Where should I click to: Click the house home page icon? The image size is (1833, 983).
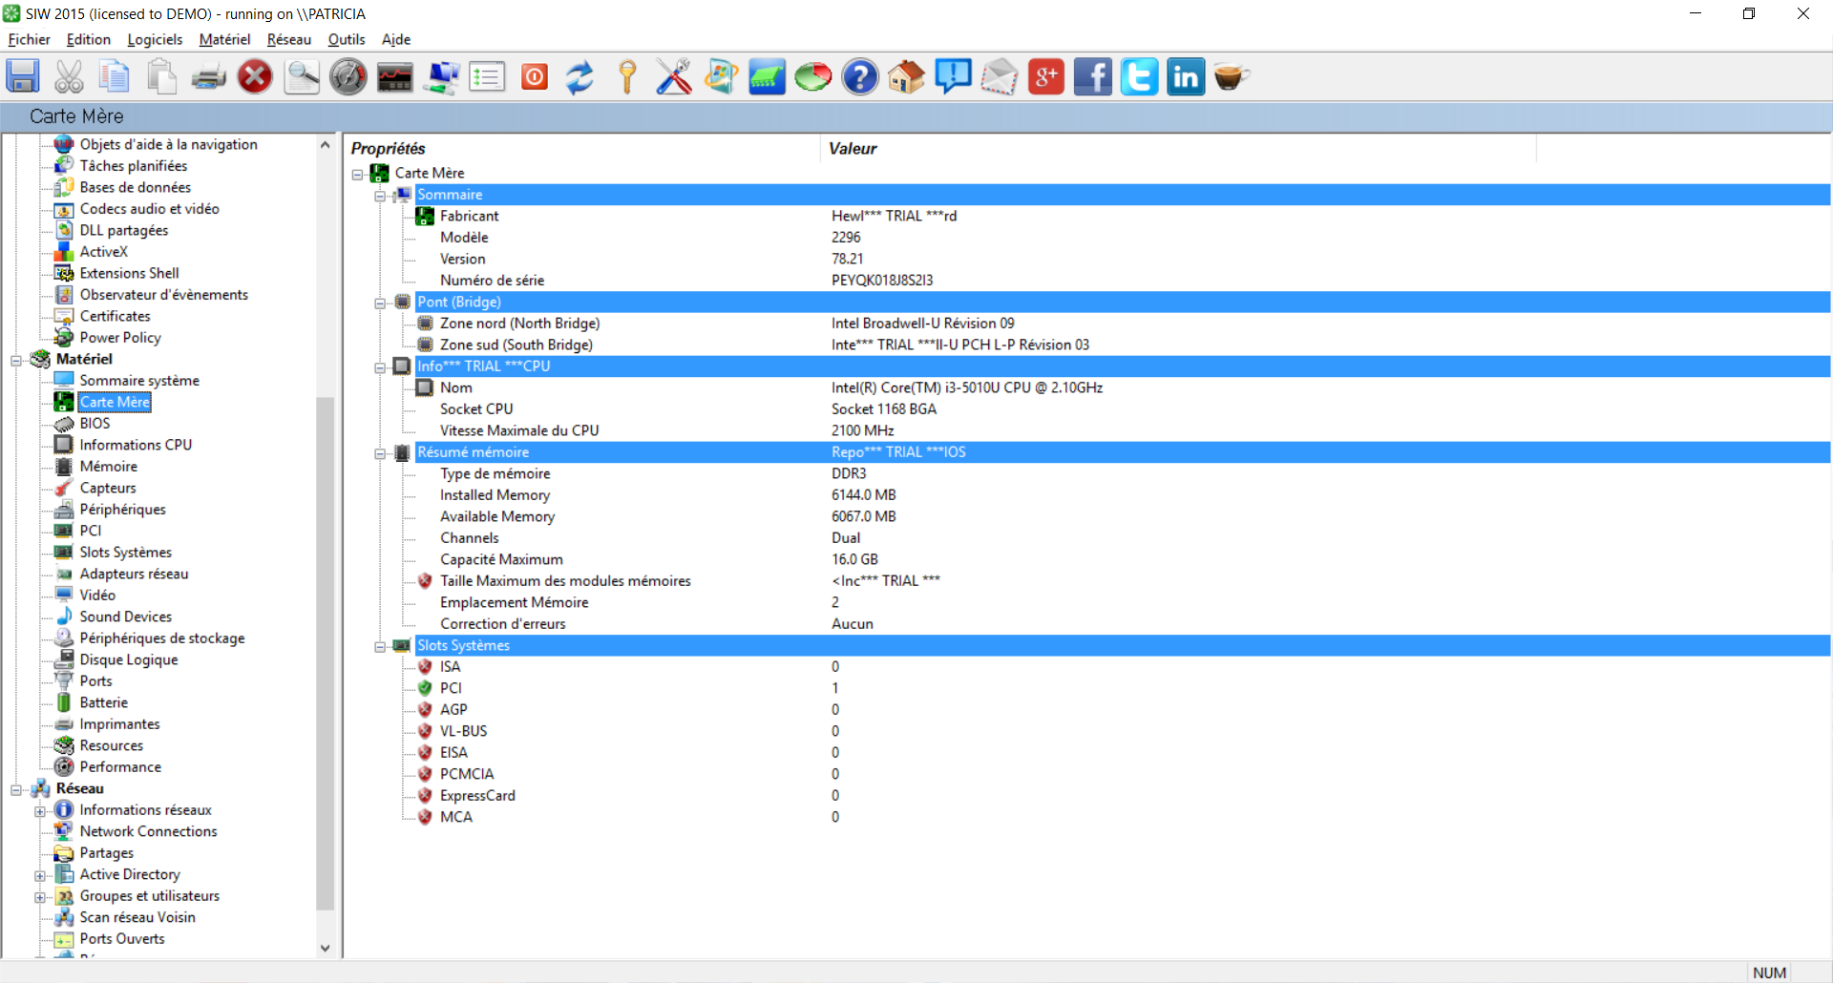click(x=907, y=76)
